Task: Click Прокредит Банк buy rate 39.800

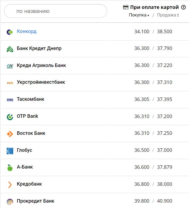Action: tap(142, 201)
